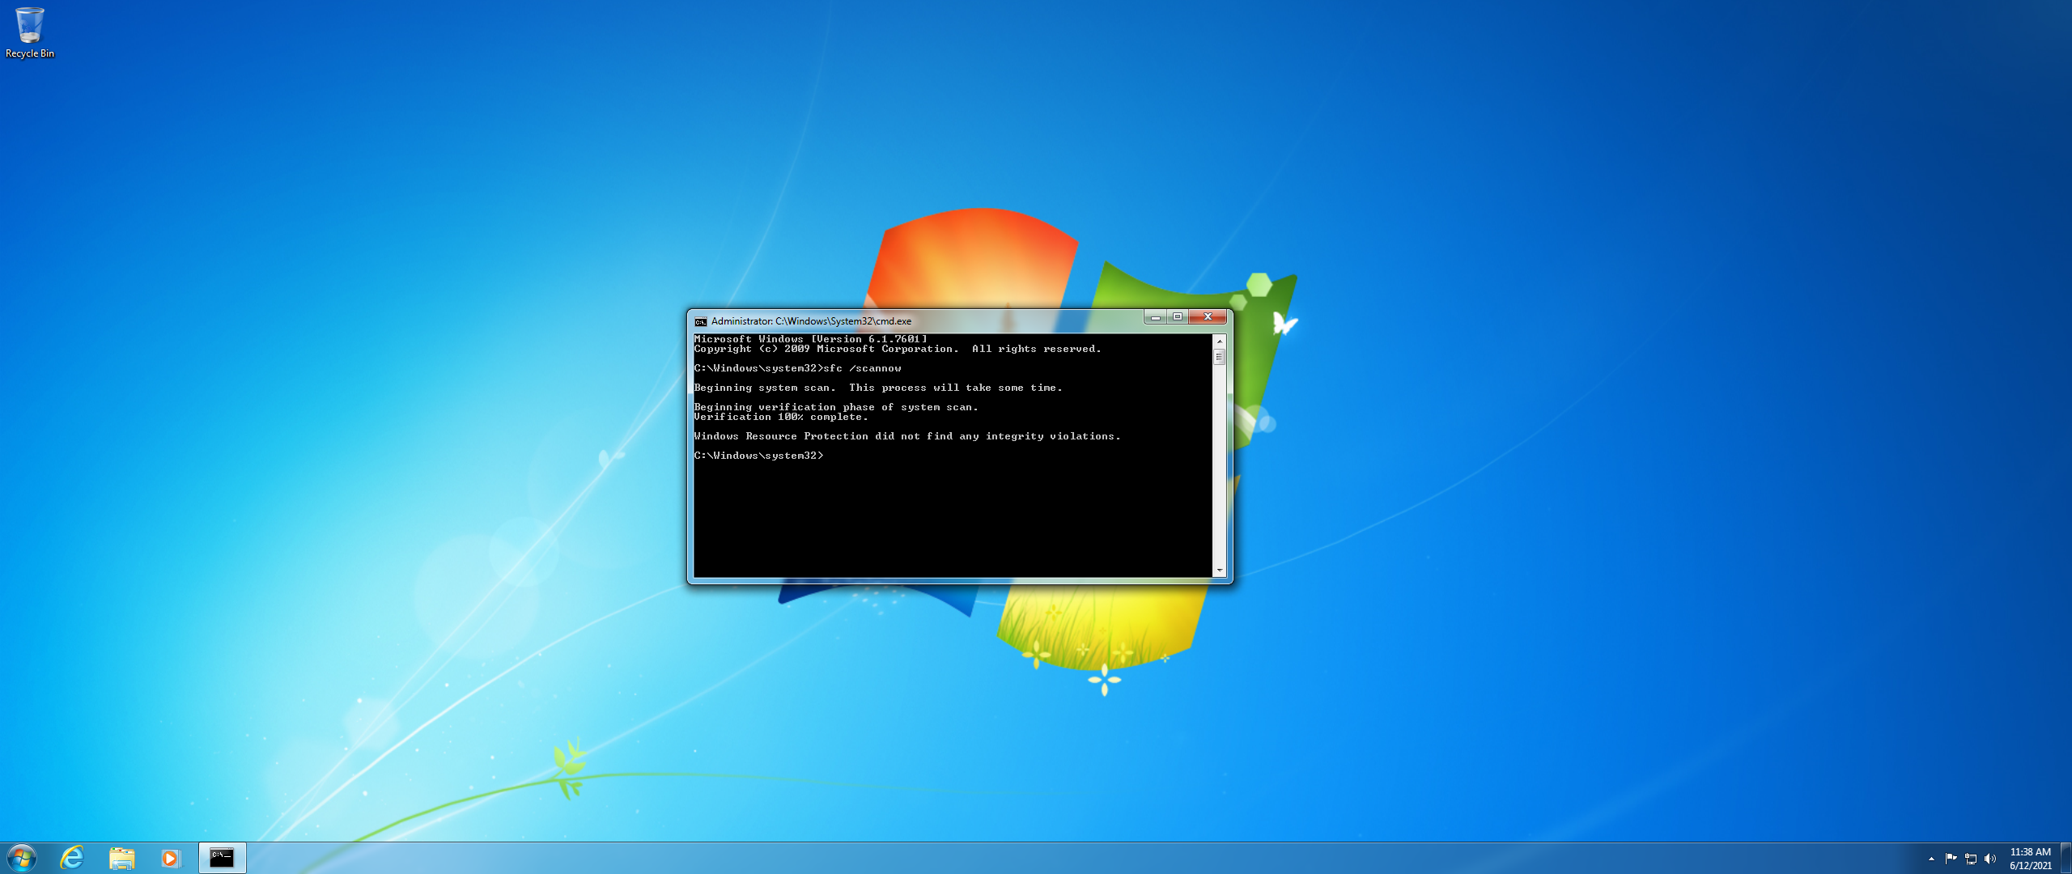Click the console scrollbar up arrow

1220,342
